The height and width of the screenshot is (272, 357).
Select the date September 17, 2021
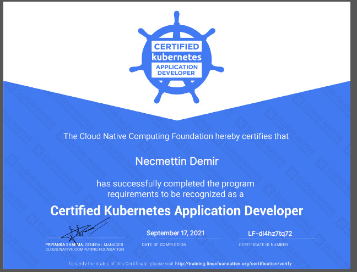coord(175,233)
